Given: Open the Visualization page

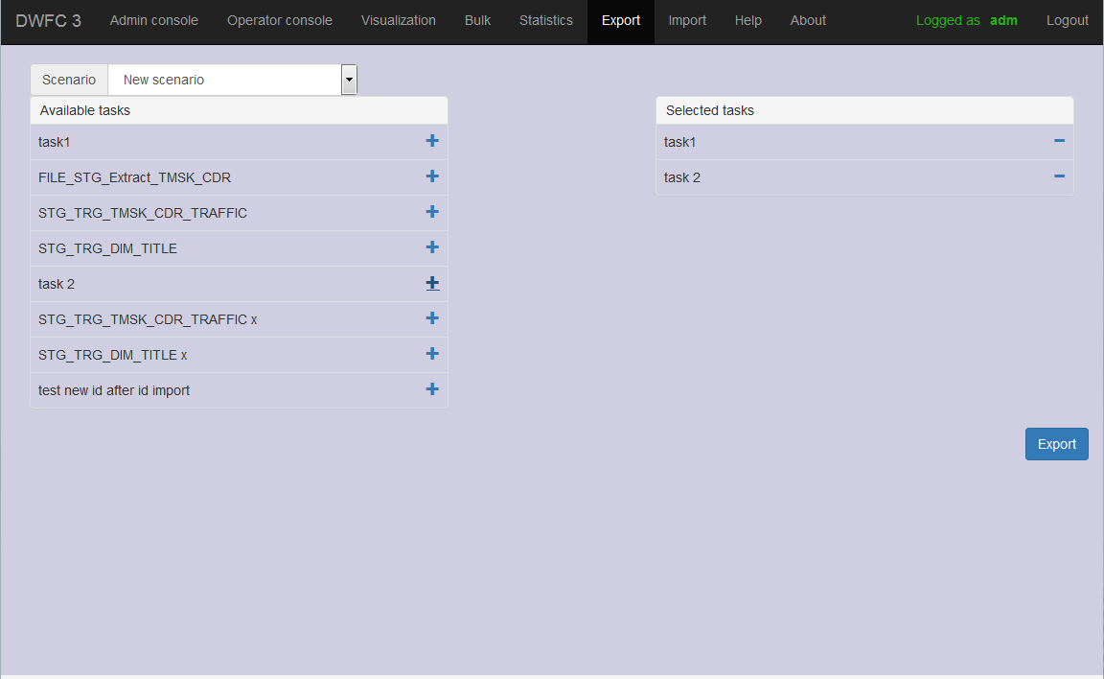Looking at the screenshot, I should [399, 20].
